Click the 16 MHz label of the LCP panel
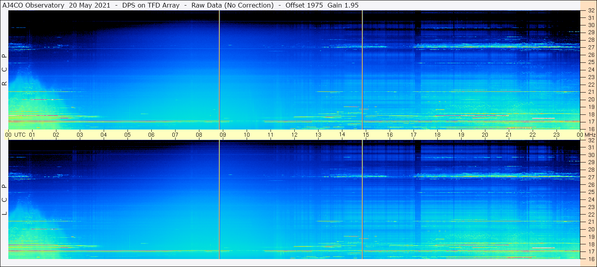This screenshot has width=597, height=267. (x=591, y=259)
